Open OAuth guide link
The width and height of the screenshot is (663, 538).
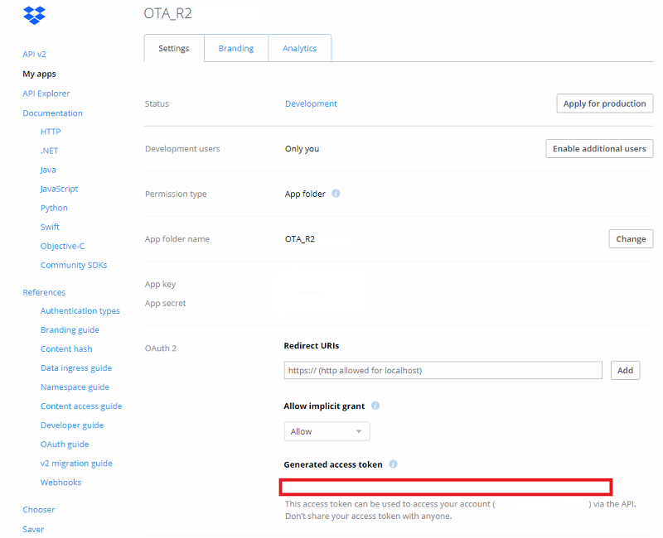65,444
